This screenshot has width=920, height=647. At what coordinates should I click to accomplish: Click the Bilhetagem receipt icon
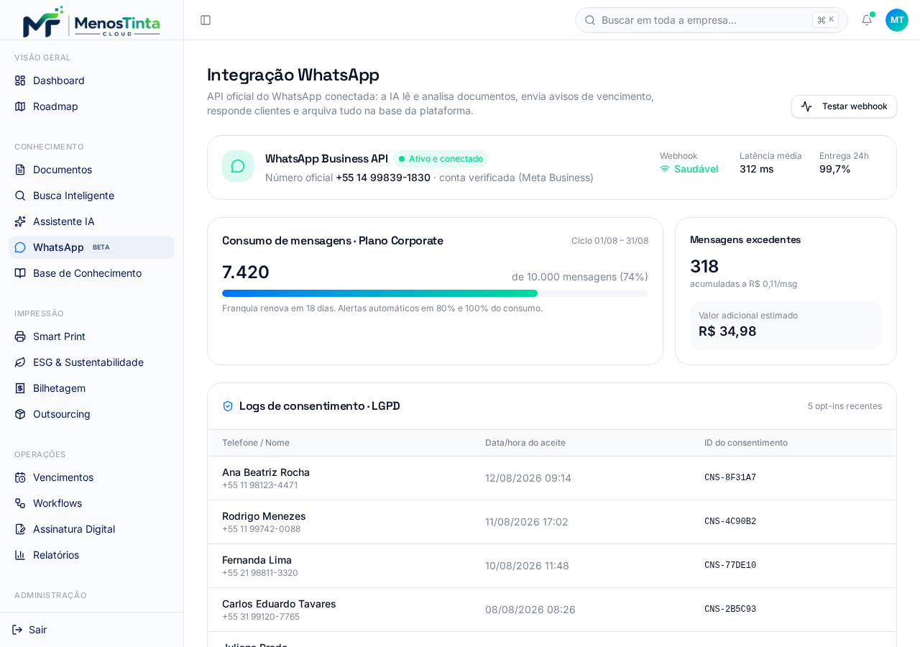coord(20,388)
